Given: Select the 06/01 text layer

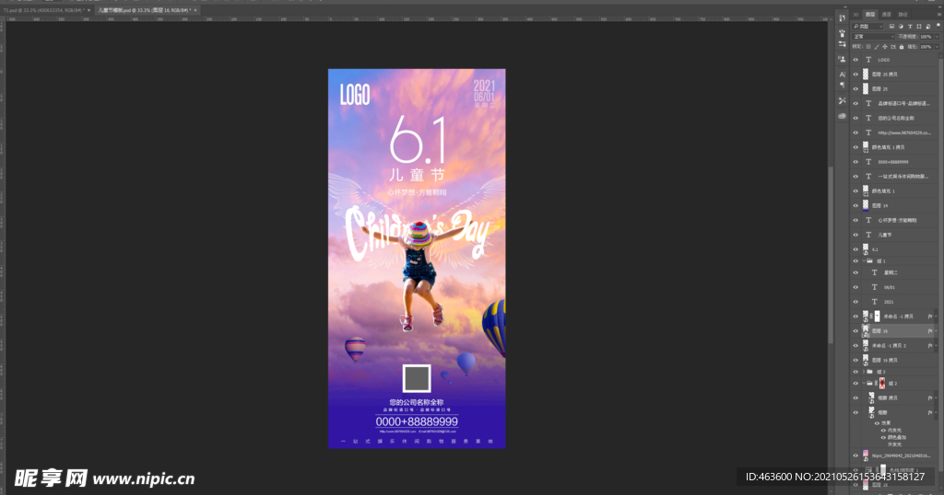Looking at the screenshot, I should point(895,287).
